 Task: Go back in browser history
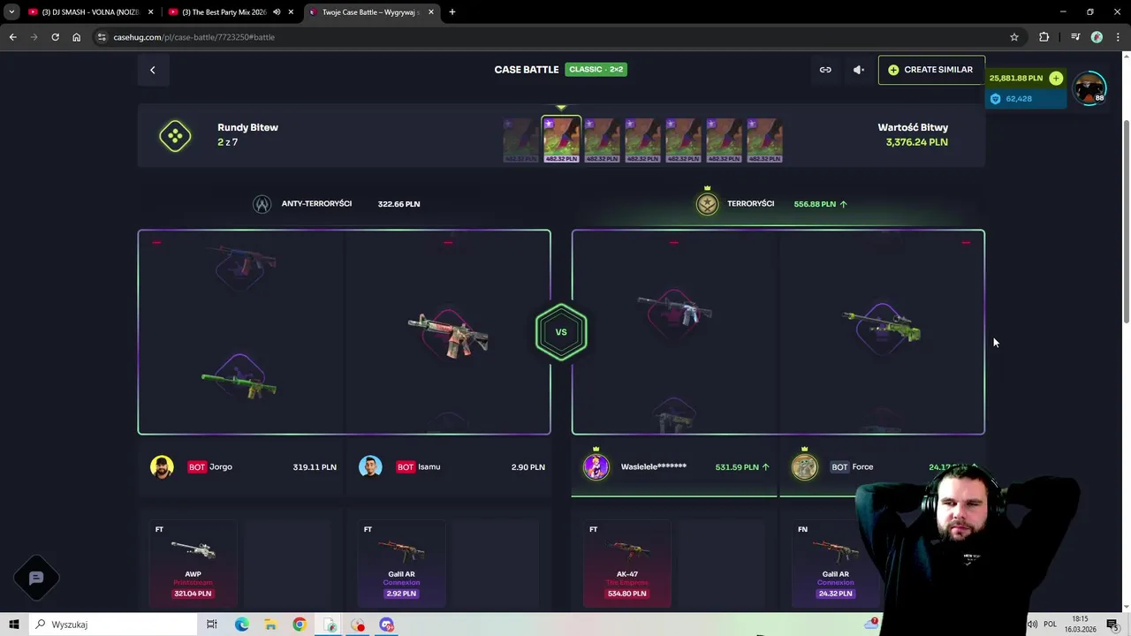pos(12,37)
